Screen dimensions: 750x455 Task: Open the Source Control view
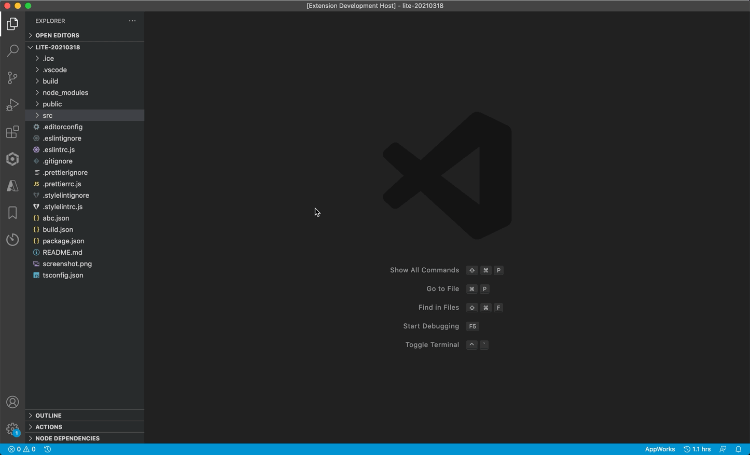12,77
